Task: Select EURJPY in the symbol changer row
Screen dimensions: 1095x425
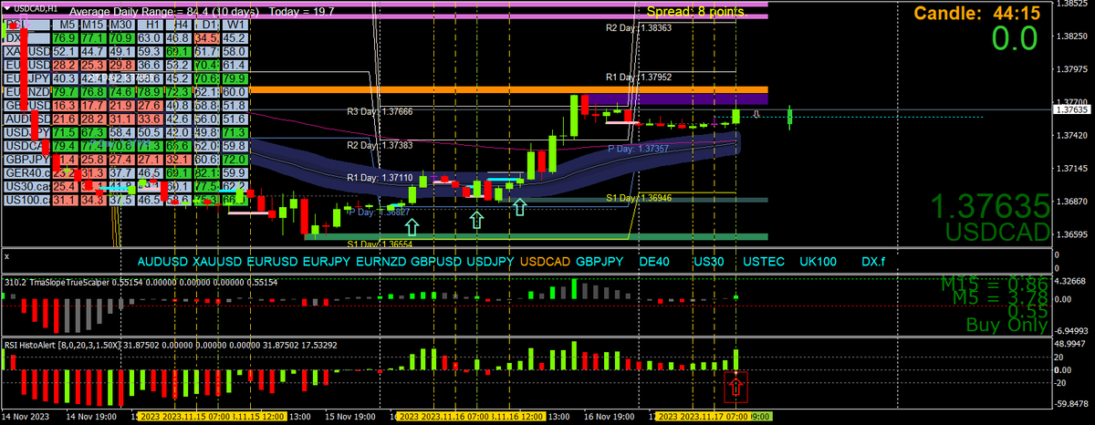Action: coord(326,262)
